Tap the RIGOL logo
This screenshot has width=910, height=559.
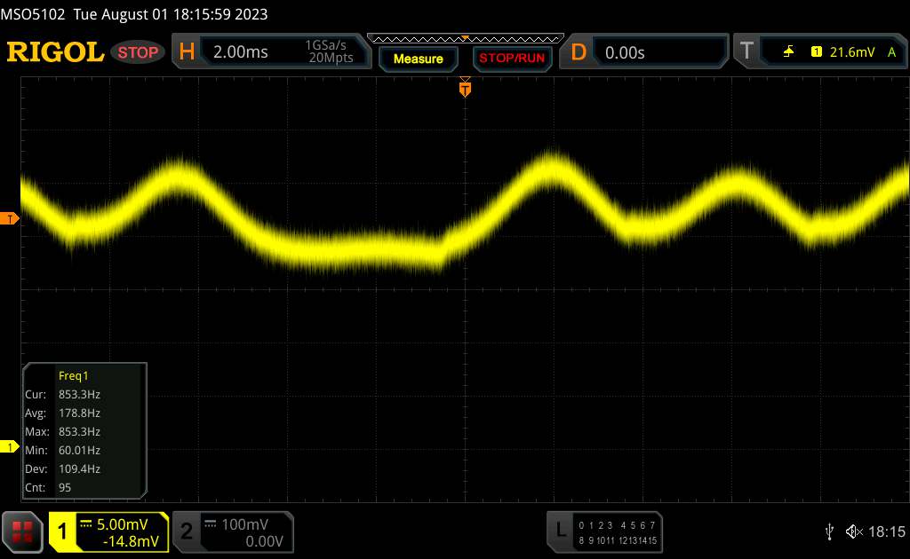[x=55, y=52]
